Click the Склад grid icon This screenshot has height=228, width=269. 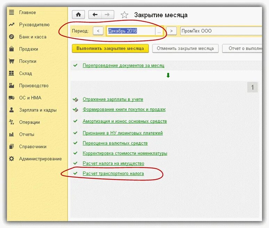(11, 73)
